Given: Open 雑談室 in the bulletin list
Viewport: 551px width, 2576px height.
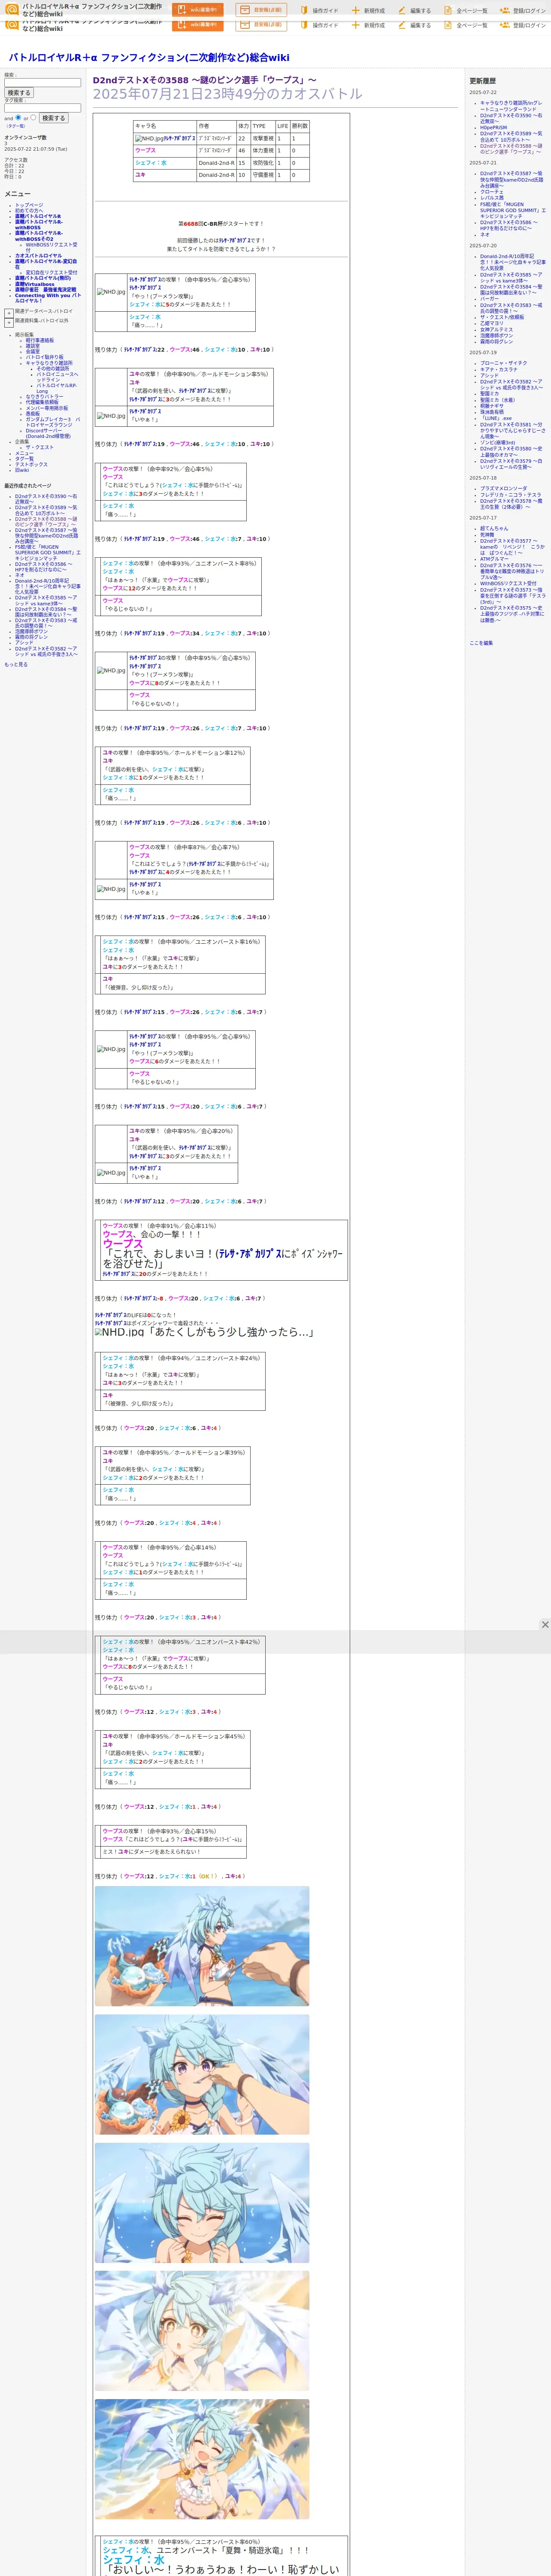Looking at the screenshot, I should pyautogui.click(x=33, y=346).
